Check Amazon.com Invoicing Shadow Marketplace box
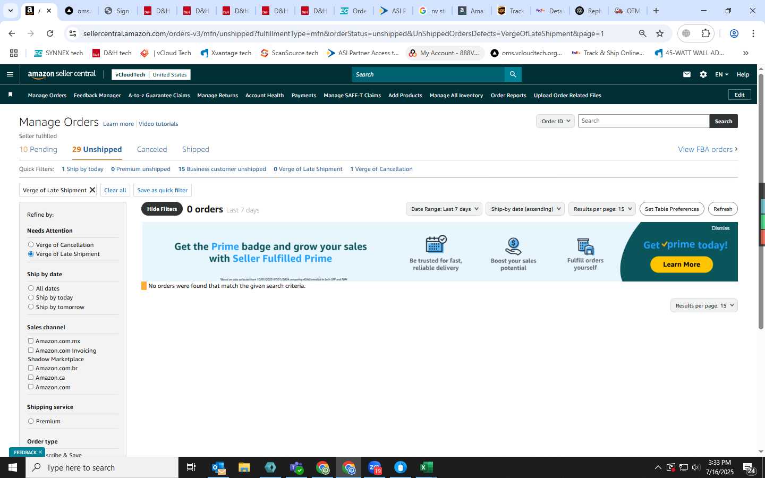This screenshot has height=478, width=765. [x=31, y=350]
